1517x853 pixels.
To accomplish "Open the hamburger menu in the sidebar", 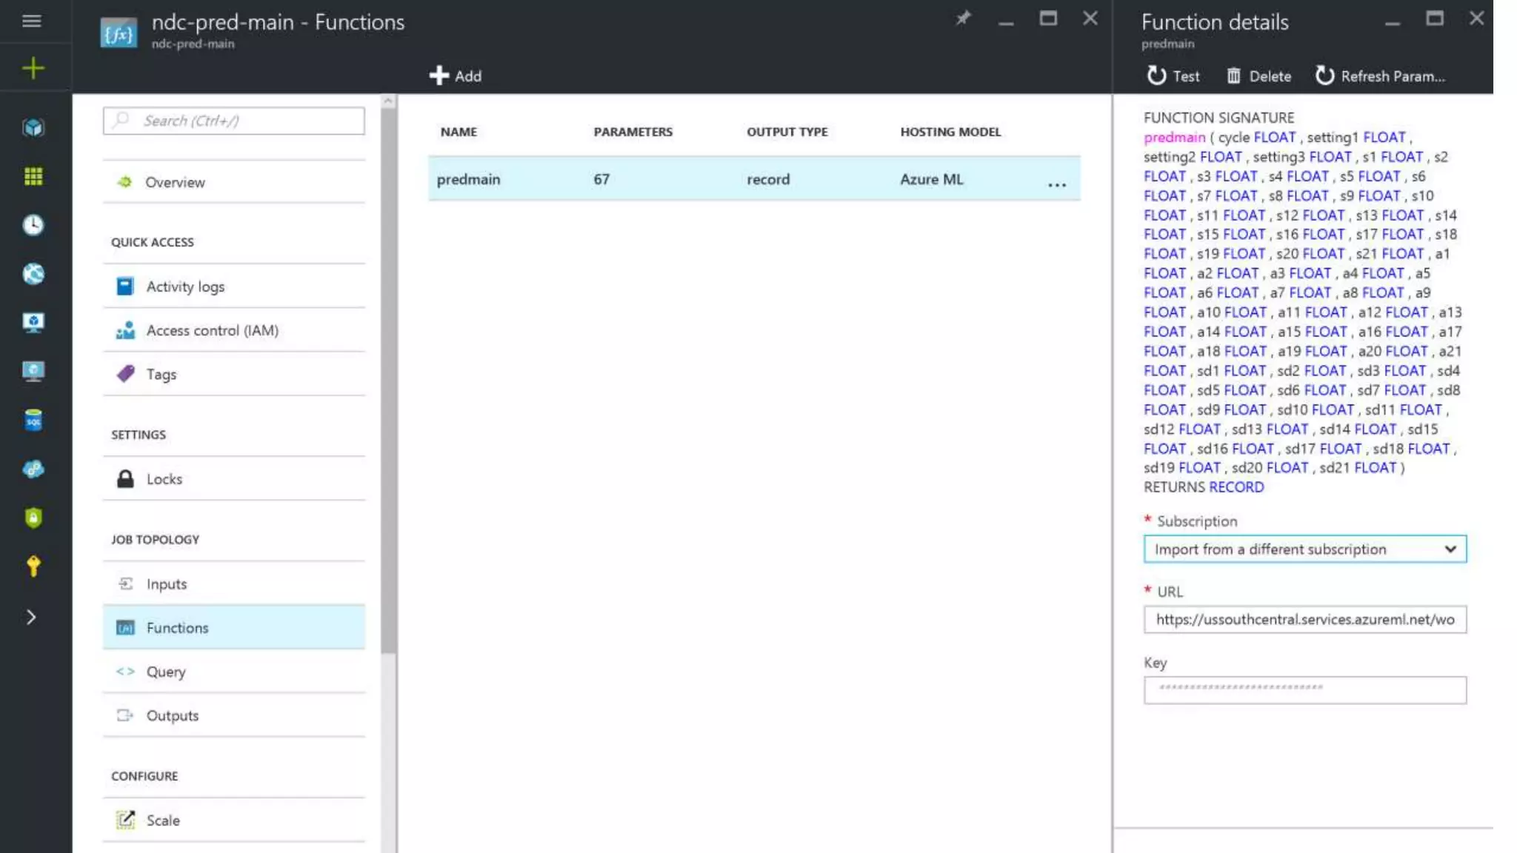I will click(32, 21).
